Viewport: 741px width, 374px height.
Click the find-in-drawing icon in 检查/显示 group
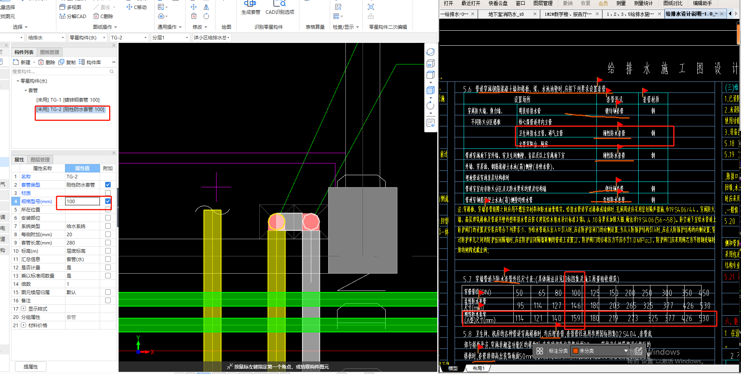point(338,7)
